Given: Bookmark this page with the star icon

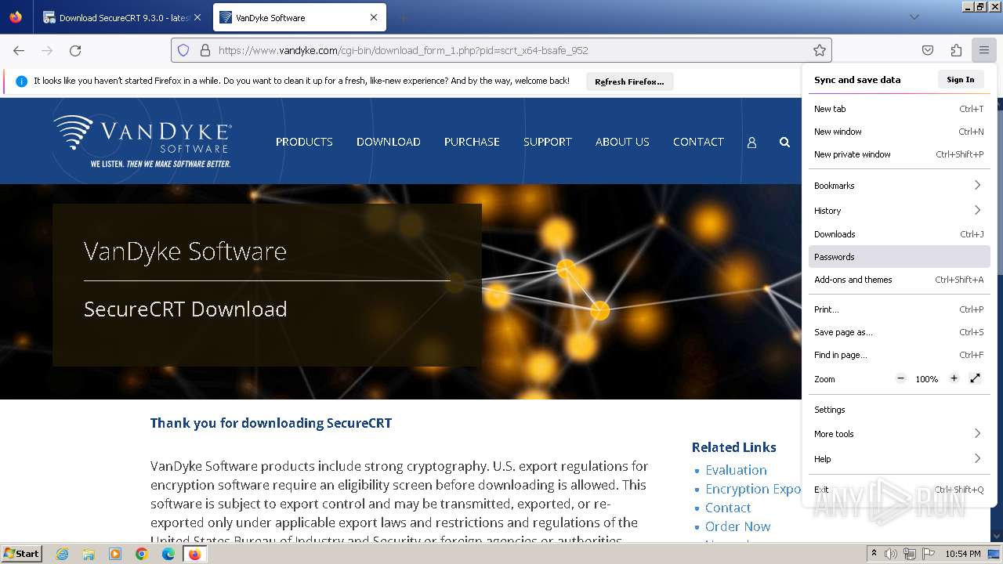Looking at the screenshot, I should (820, 50).
